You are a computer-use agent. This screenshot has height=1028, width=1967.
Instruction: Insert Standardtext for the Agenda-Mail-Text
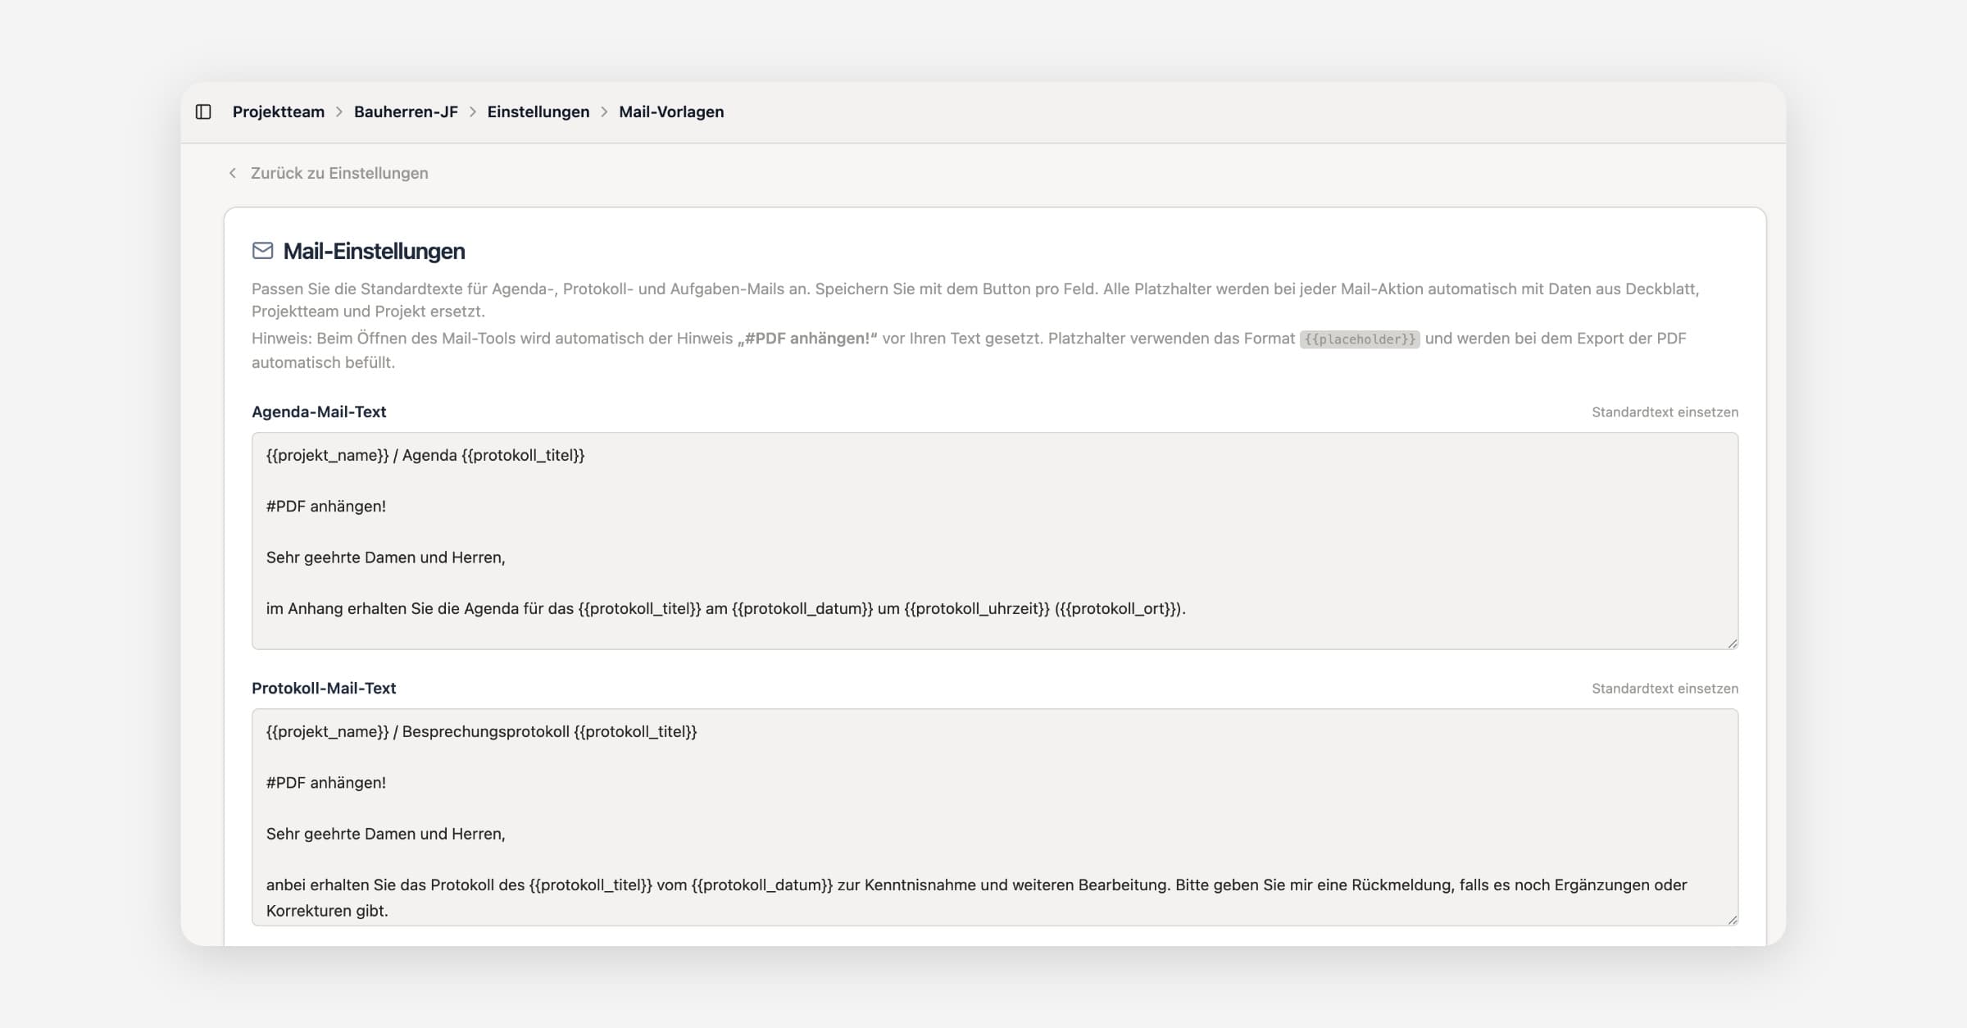[x=1665, y=412]
